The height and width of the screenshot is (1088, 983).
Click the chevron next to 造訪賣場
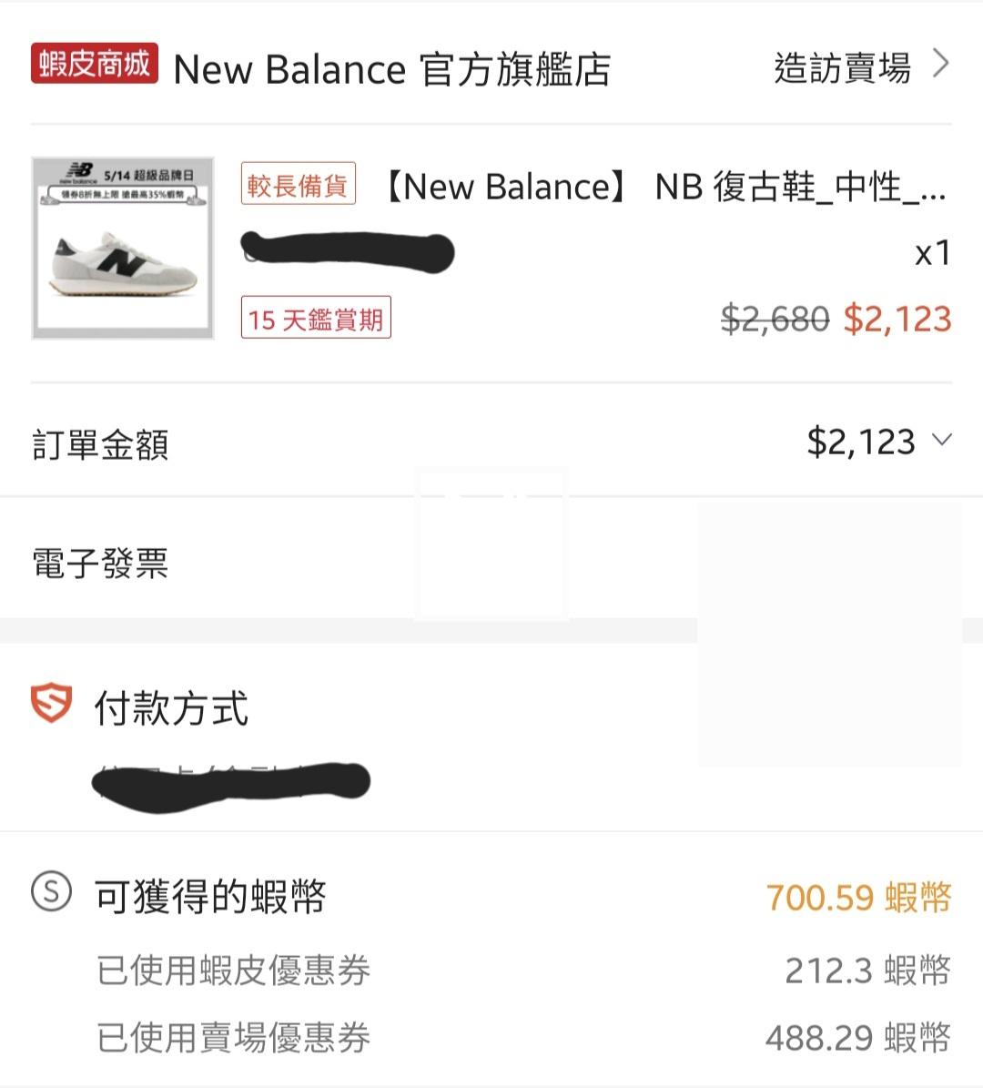[x=941, y=65]
